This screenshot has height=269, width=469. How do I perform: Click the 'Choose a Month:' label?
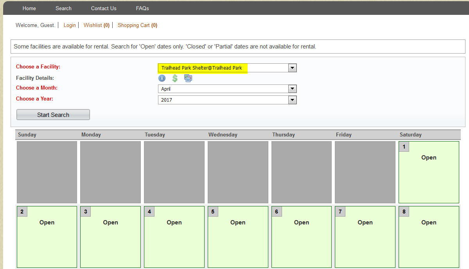point(36,88)
